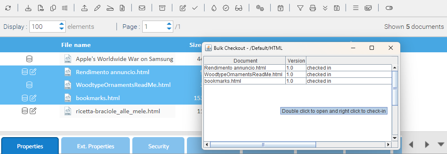Click right arrow to scroll the tabs
The height and width of the screenshot is (154, 447).
[x=427, y=145]
